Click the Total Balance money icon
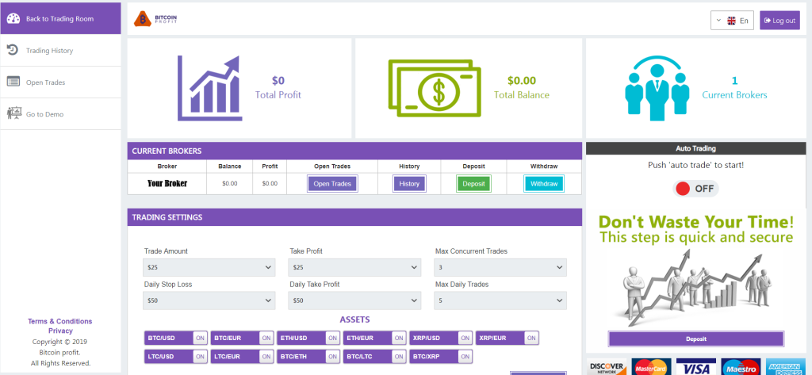The image size is (812, 375). click(x=434, y=88)
